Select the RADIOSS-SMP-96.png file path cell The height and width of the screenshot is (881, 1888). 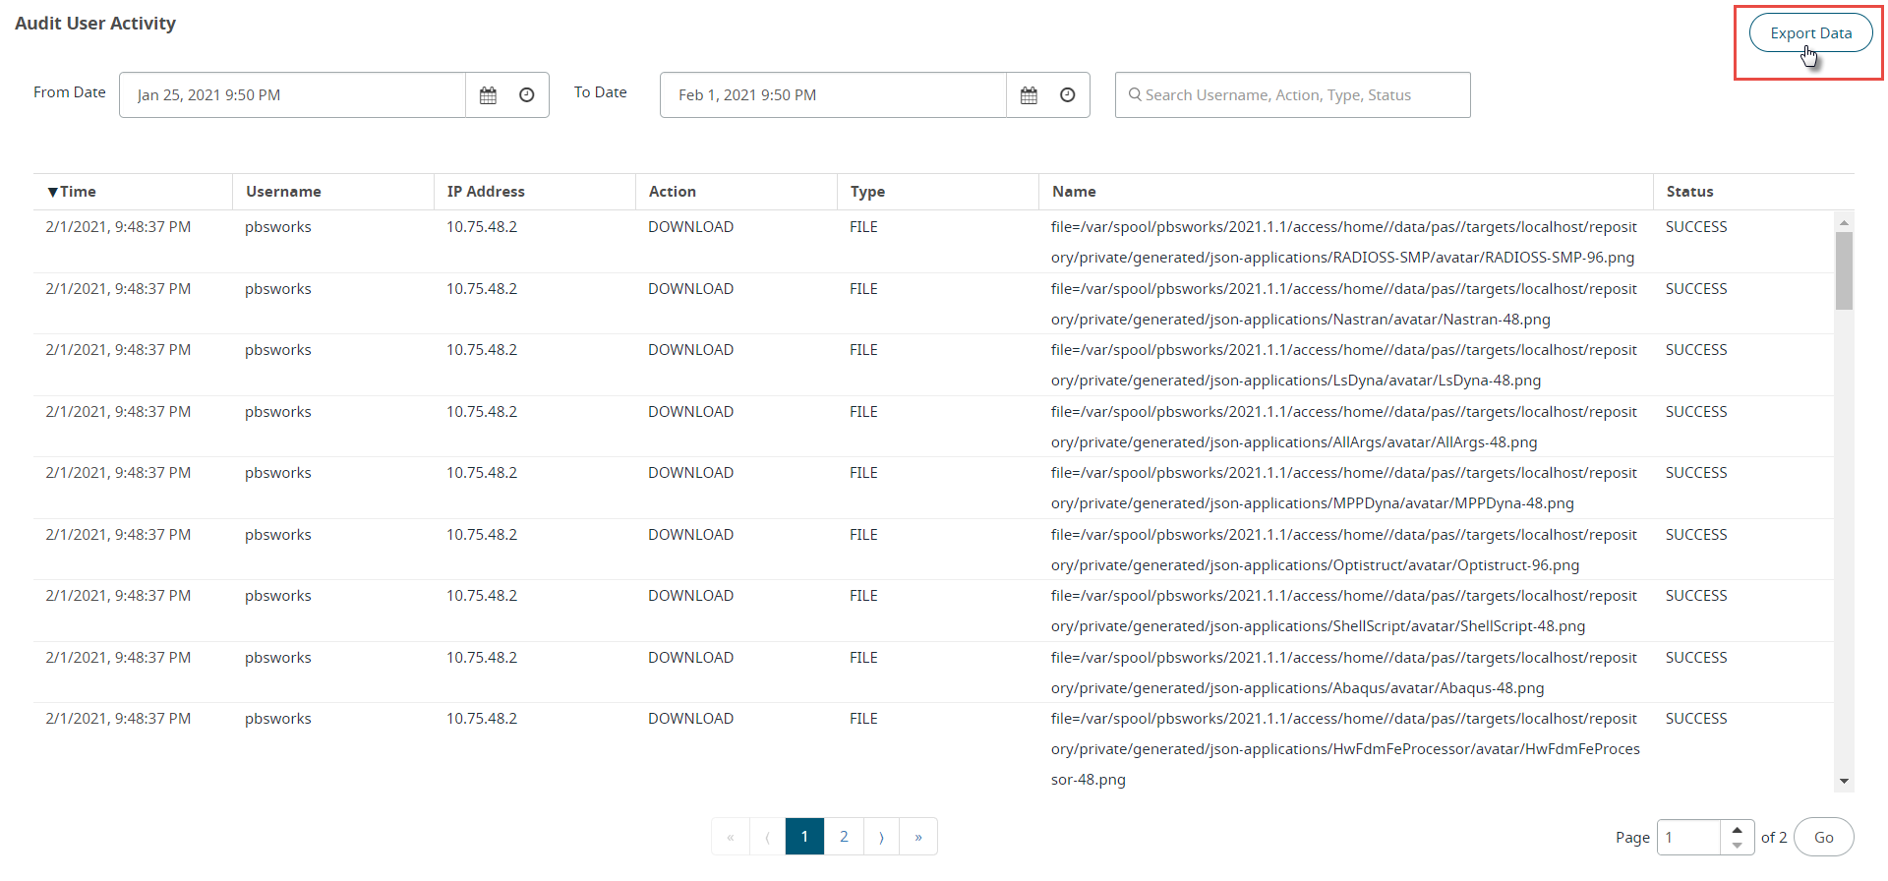click(x=1344, y=242)
